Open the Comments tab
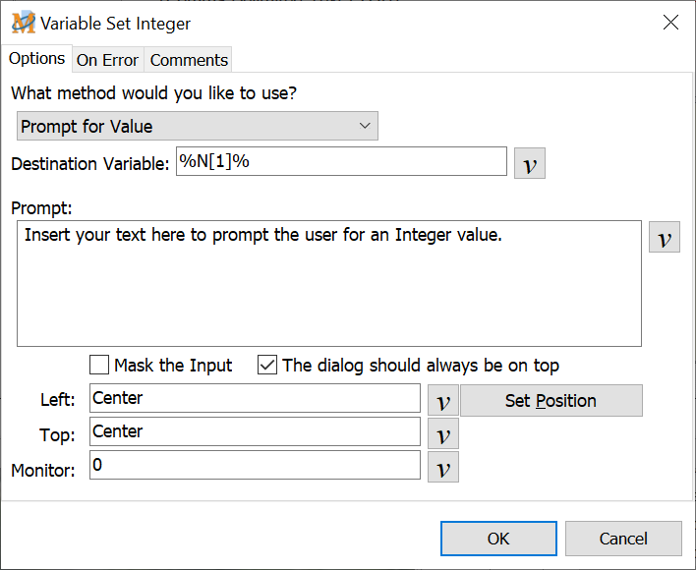Viewport: 696px width, 570px height. (189, 60)
